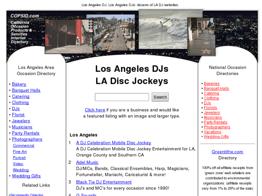This screenshot has height=196, width=262.
Task: Open the Photographers link in Los Angeles Area list
Action: pos(27,139)
